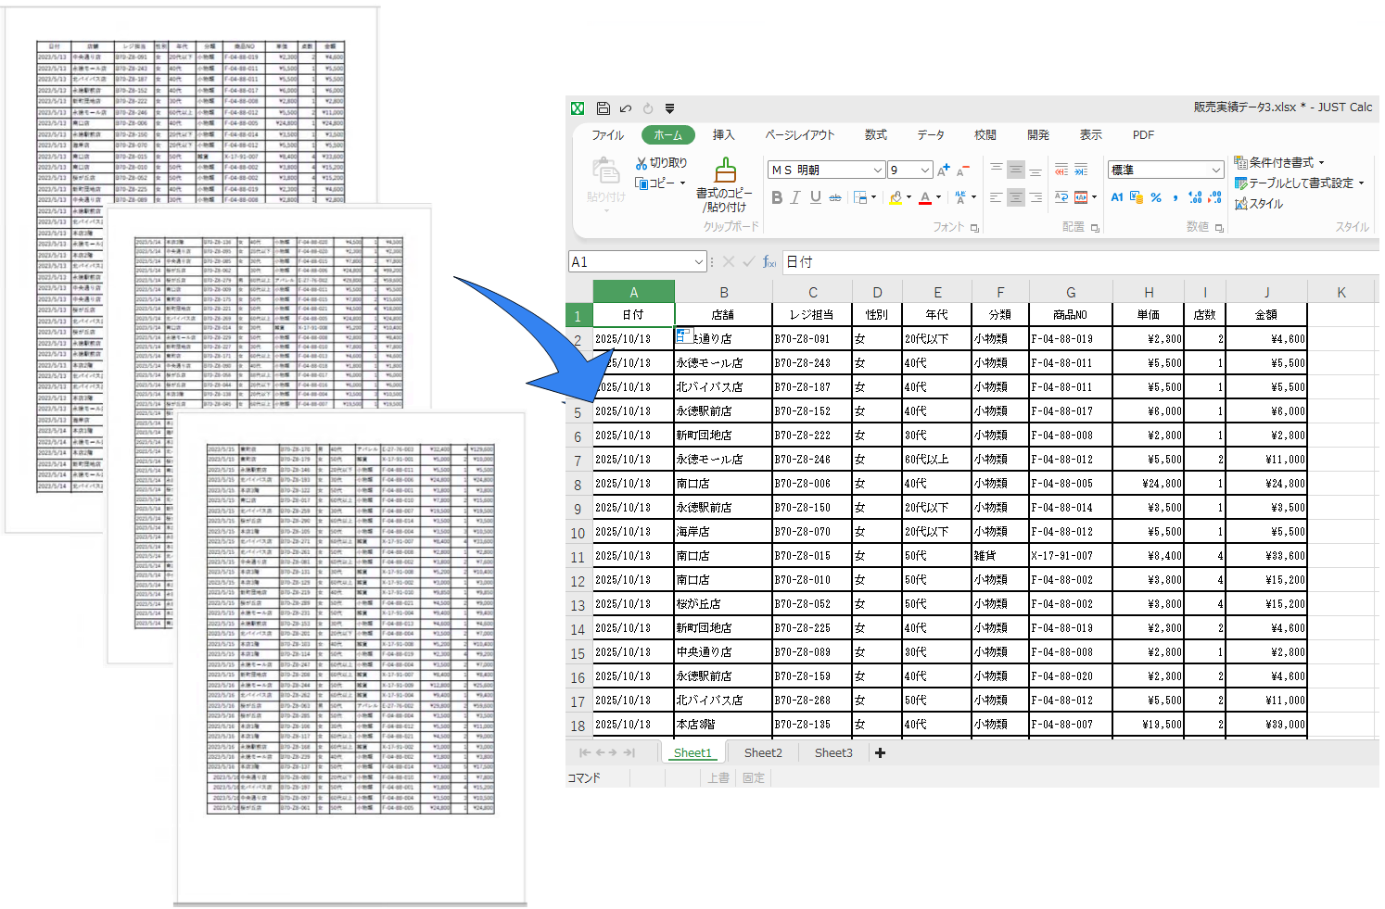Open the 挿入 (Insert) ribbon tab

(723, 135)
